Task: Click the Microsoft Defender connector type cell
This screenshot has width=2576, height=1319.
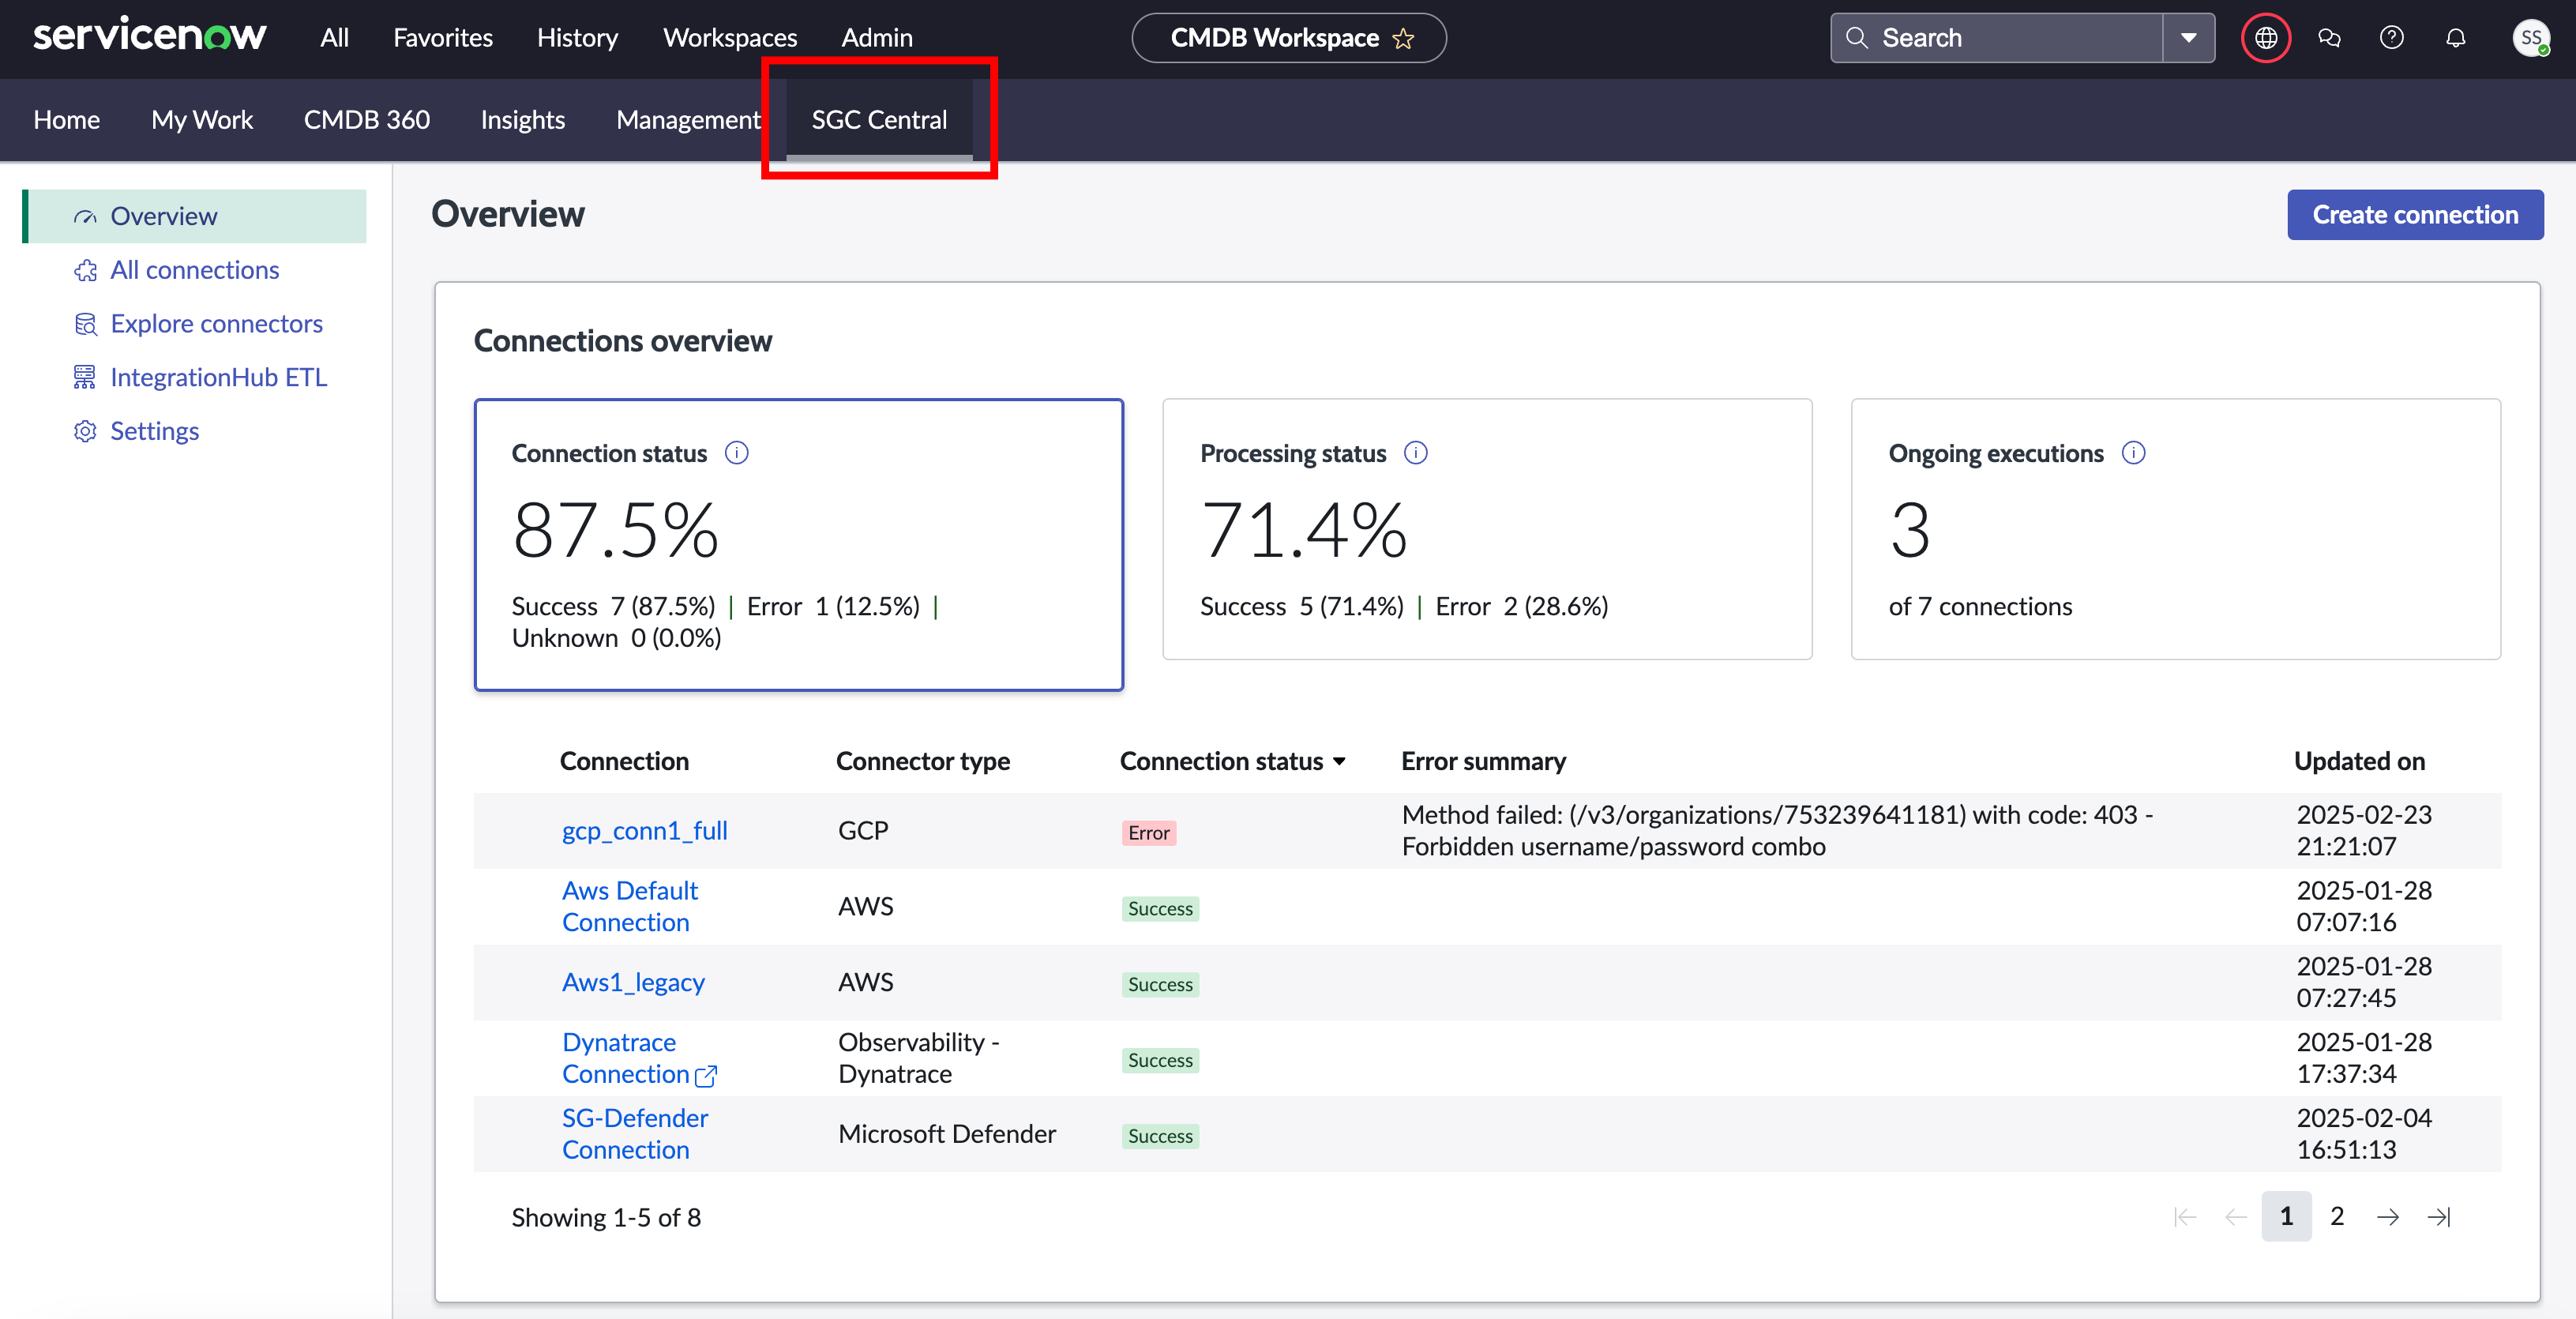Action: click(947, 1134)
